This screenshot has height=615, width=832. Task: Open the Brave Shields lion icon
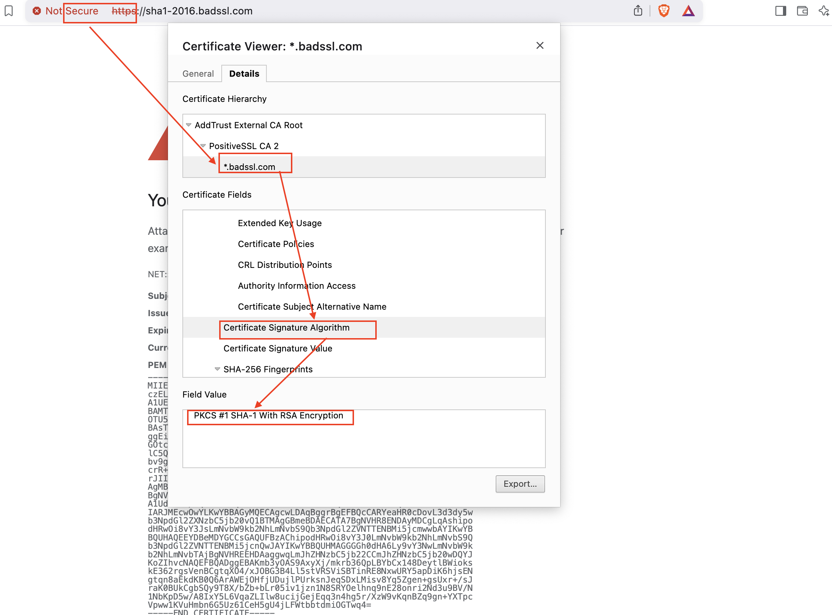[x=664, y=11]
